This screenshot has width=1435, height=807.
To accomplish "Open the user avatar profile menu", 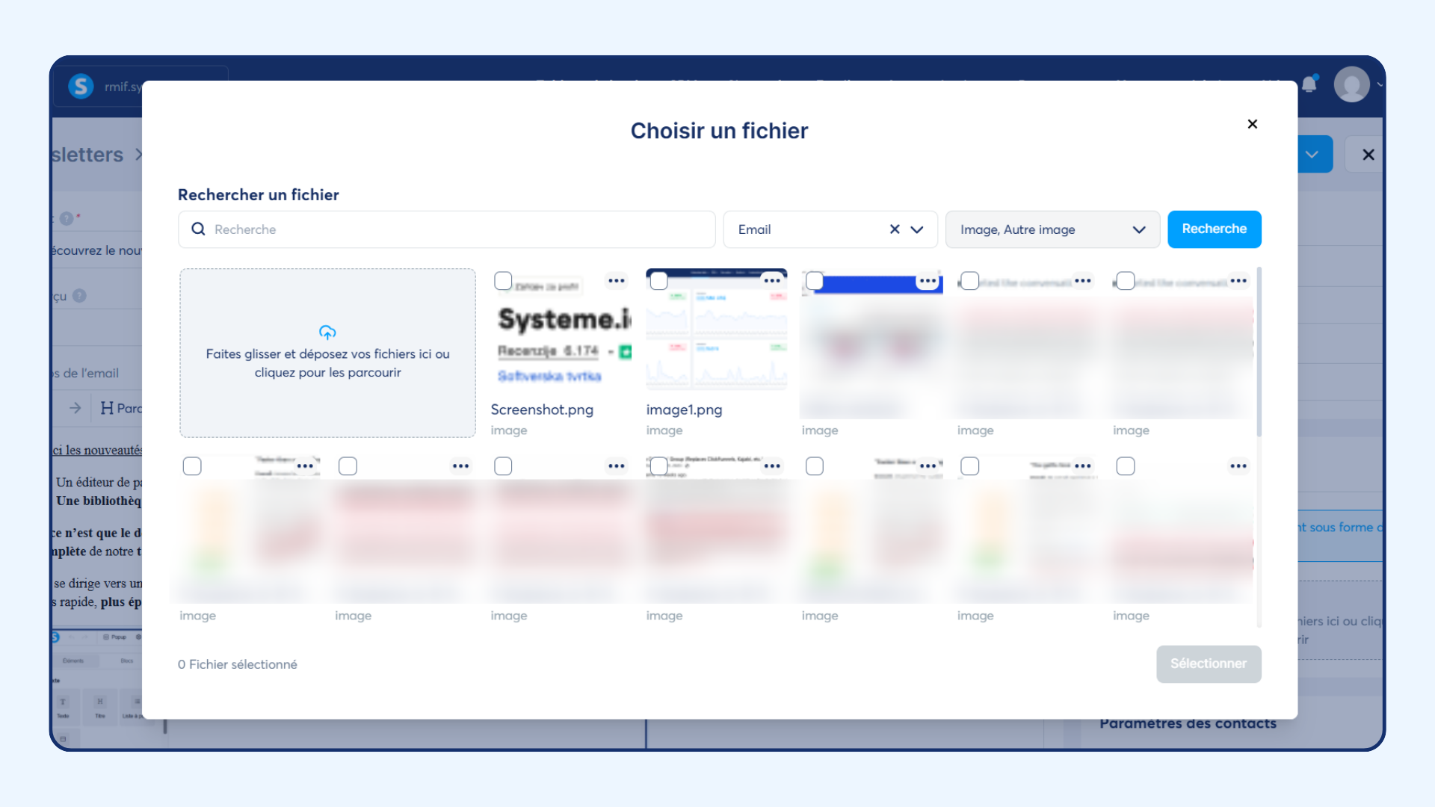I will [x=1351, y=84].
